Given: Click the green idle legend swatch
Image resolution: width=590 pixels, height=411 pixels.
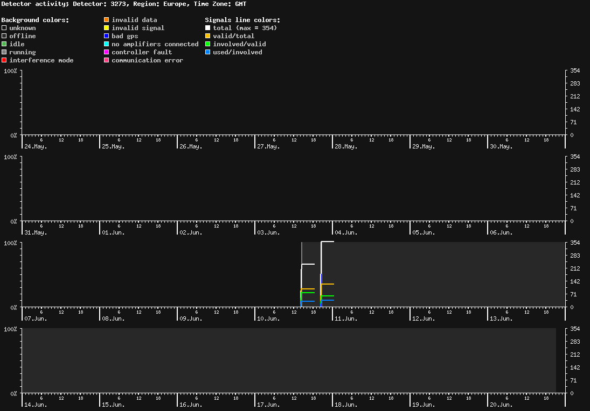Looking at the screenshot, I should coord(4,44).
